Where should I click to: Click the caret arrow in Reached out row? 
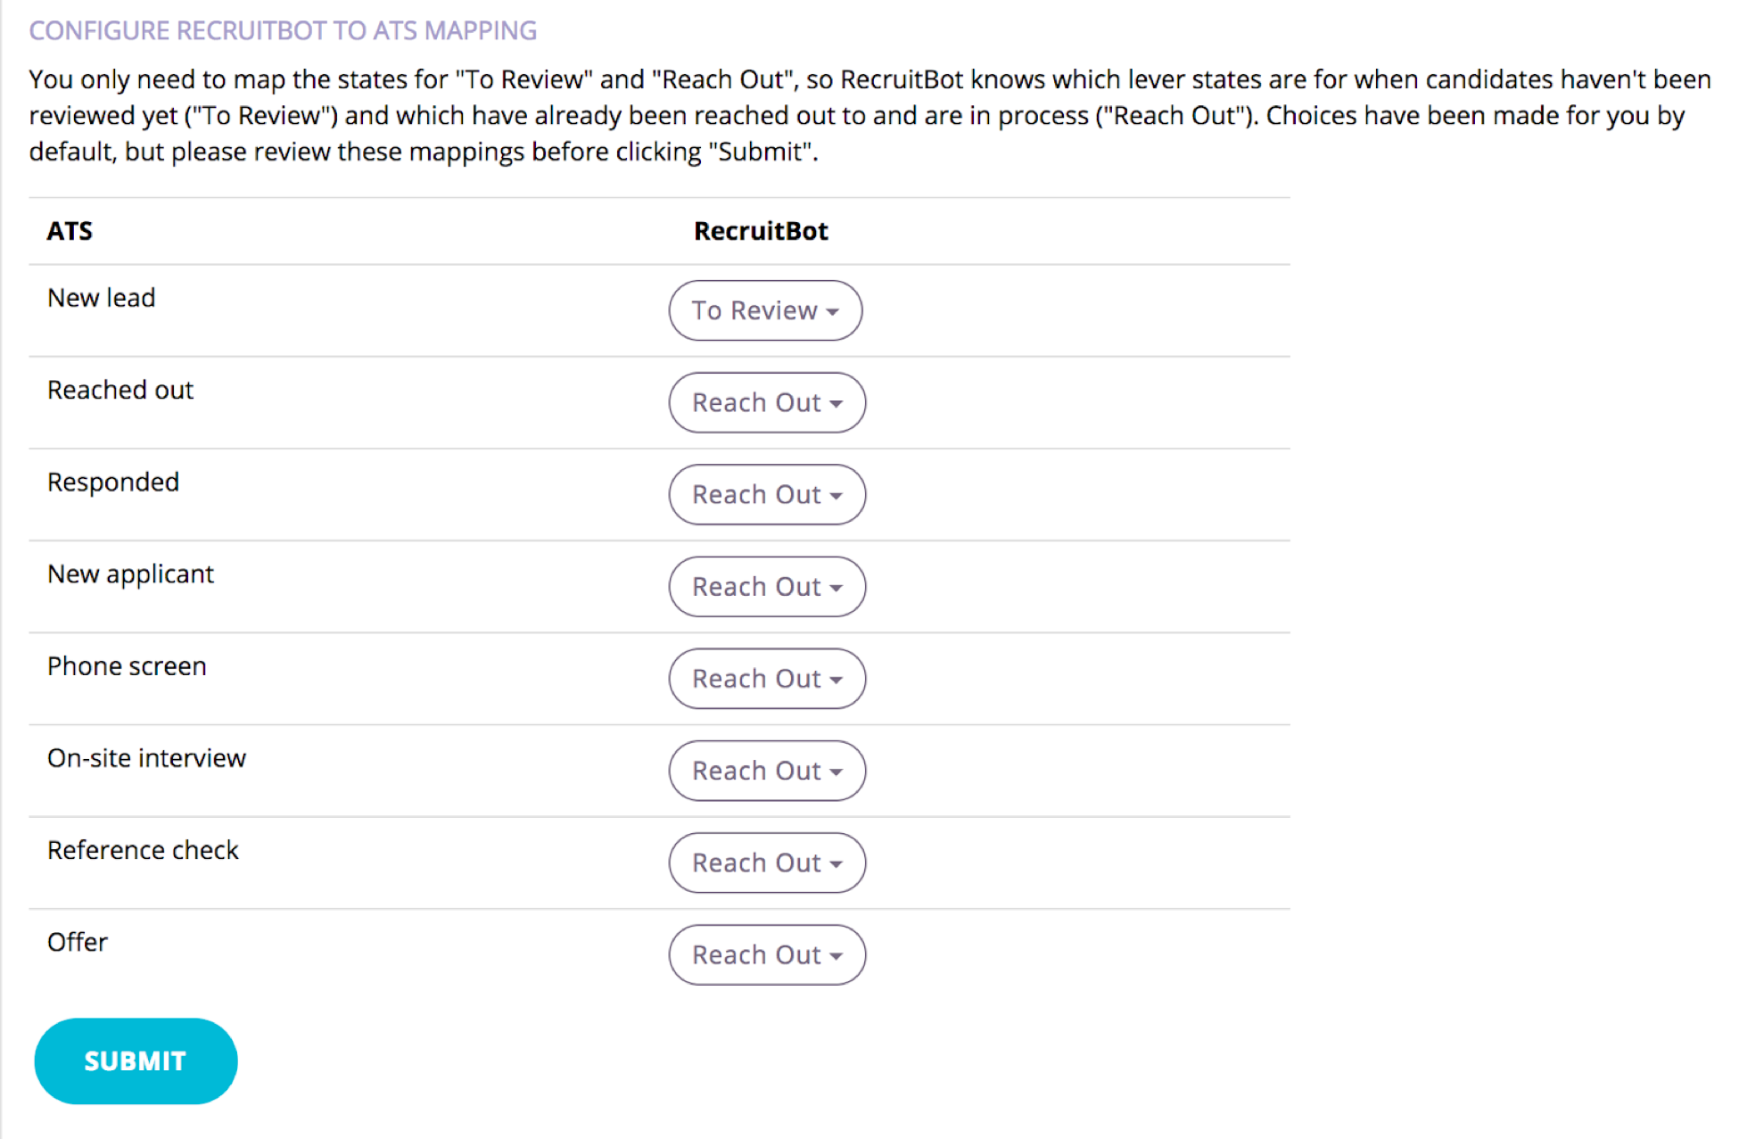pyautogui.click(x=836, y=404)
